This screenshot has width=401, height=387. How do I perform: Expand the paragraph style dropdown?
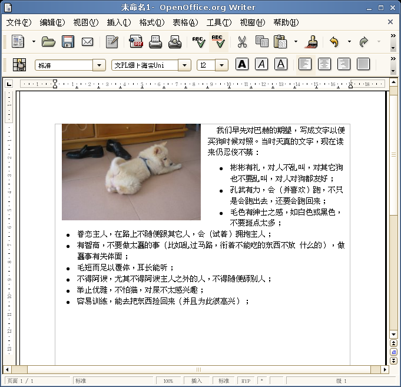[99, 65]
